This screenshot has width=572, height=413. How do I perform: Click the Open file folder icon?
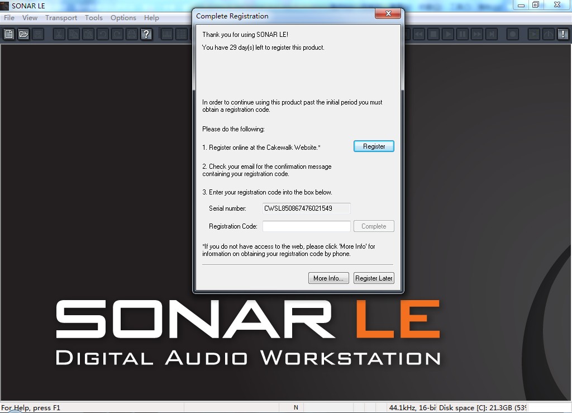point(23,34)
